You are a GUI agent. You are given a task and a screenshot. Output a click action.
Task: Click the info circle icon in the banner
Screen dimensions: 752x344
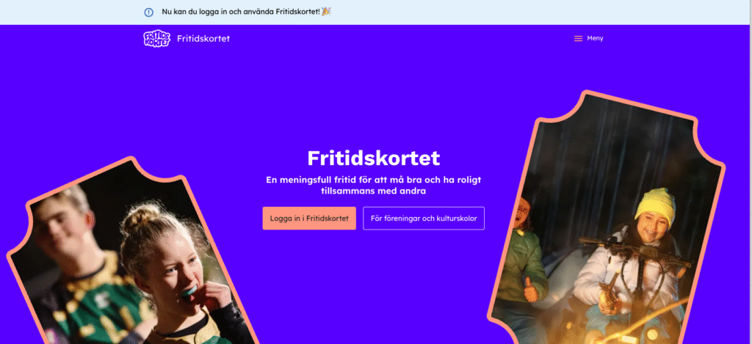click(148, 12)
